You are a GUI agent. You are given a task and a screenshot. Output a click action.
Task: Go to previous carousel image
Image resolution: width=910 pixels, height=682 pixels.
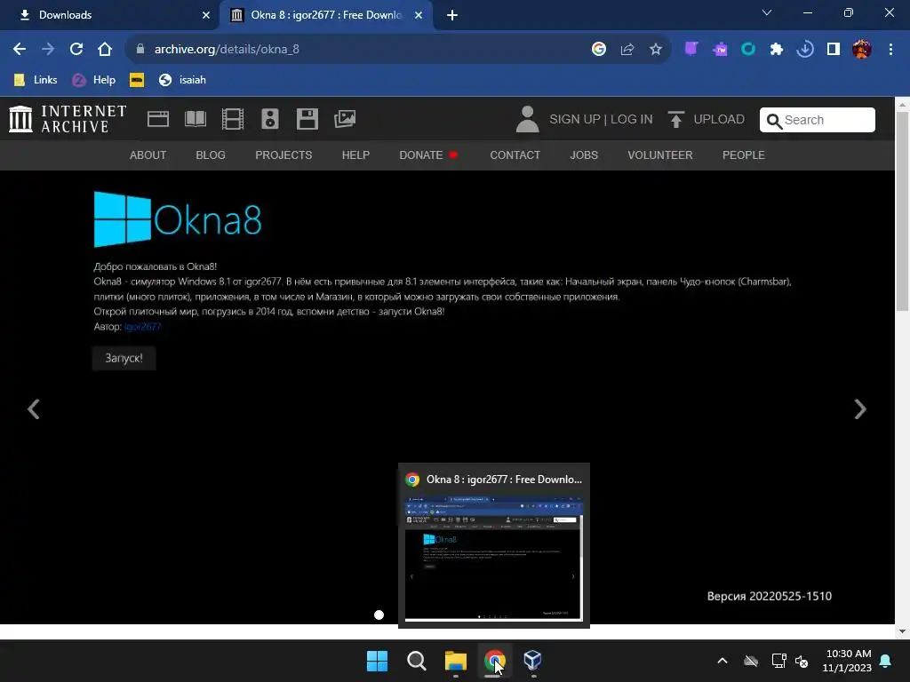pyautogui.click(x=34, y=408)
